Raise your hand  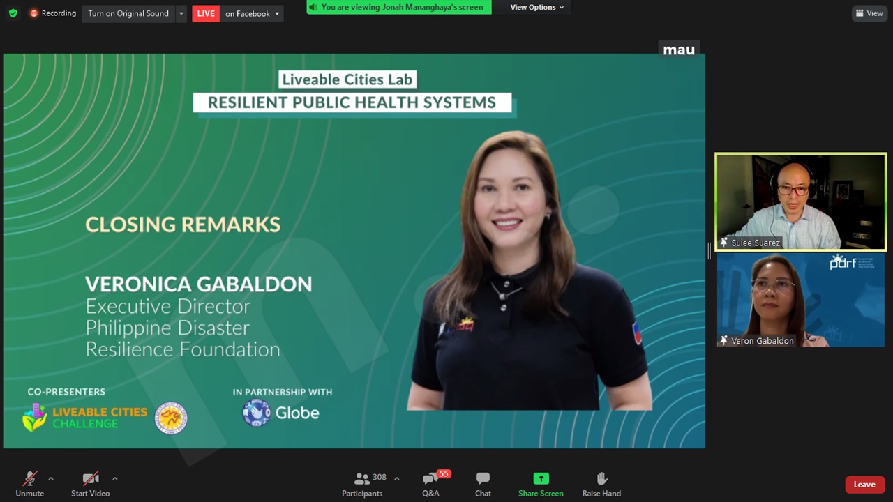601,484
